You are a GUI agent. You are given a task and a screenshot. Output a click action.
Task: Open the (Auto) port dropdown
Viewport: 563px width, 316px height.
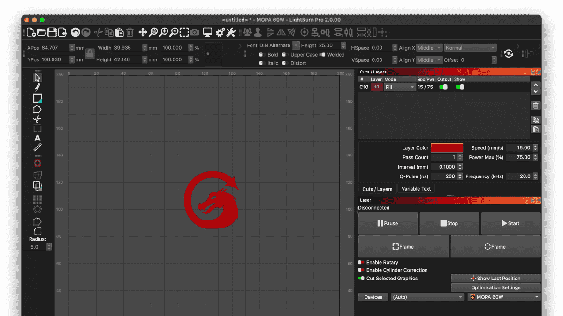[x=428, y=297]
